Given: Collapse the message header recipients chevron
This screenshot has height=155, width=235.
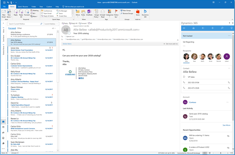Looking at the screenshot, I should click(x=178, y=40).
